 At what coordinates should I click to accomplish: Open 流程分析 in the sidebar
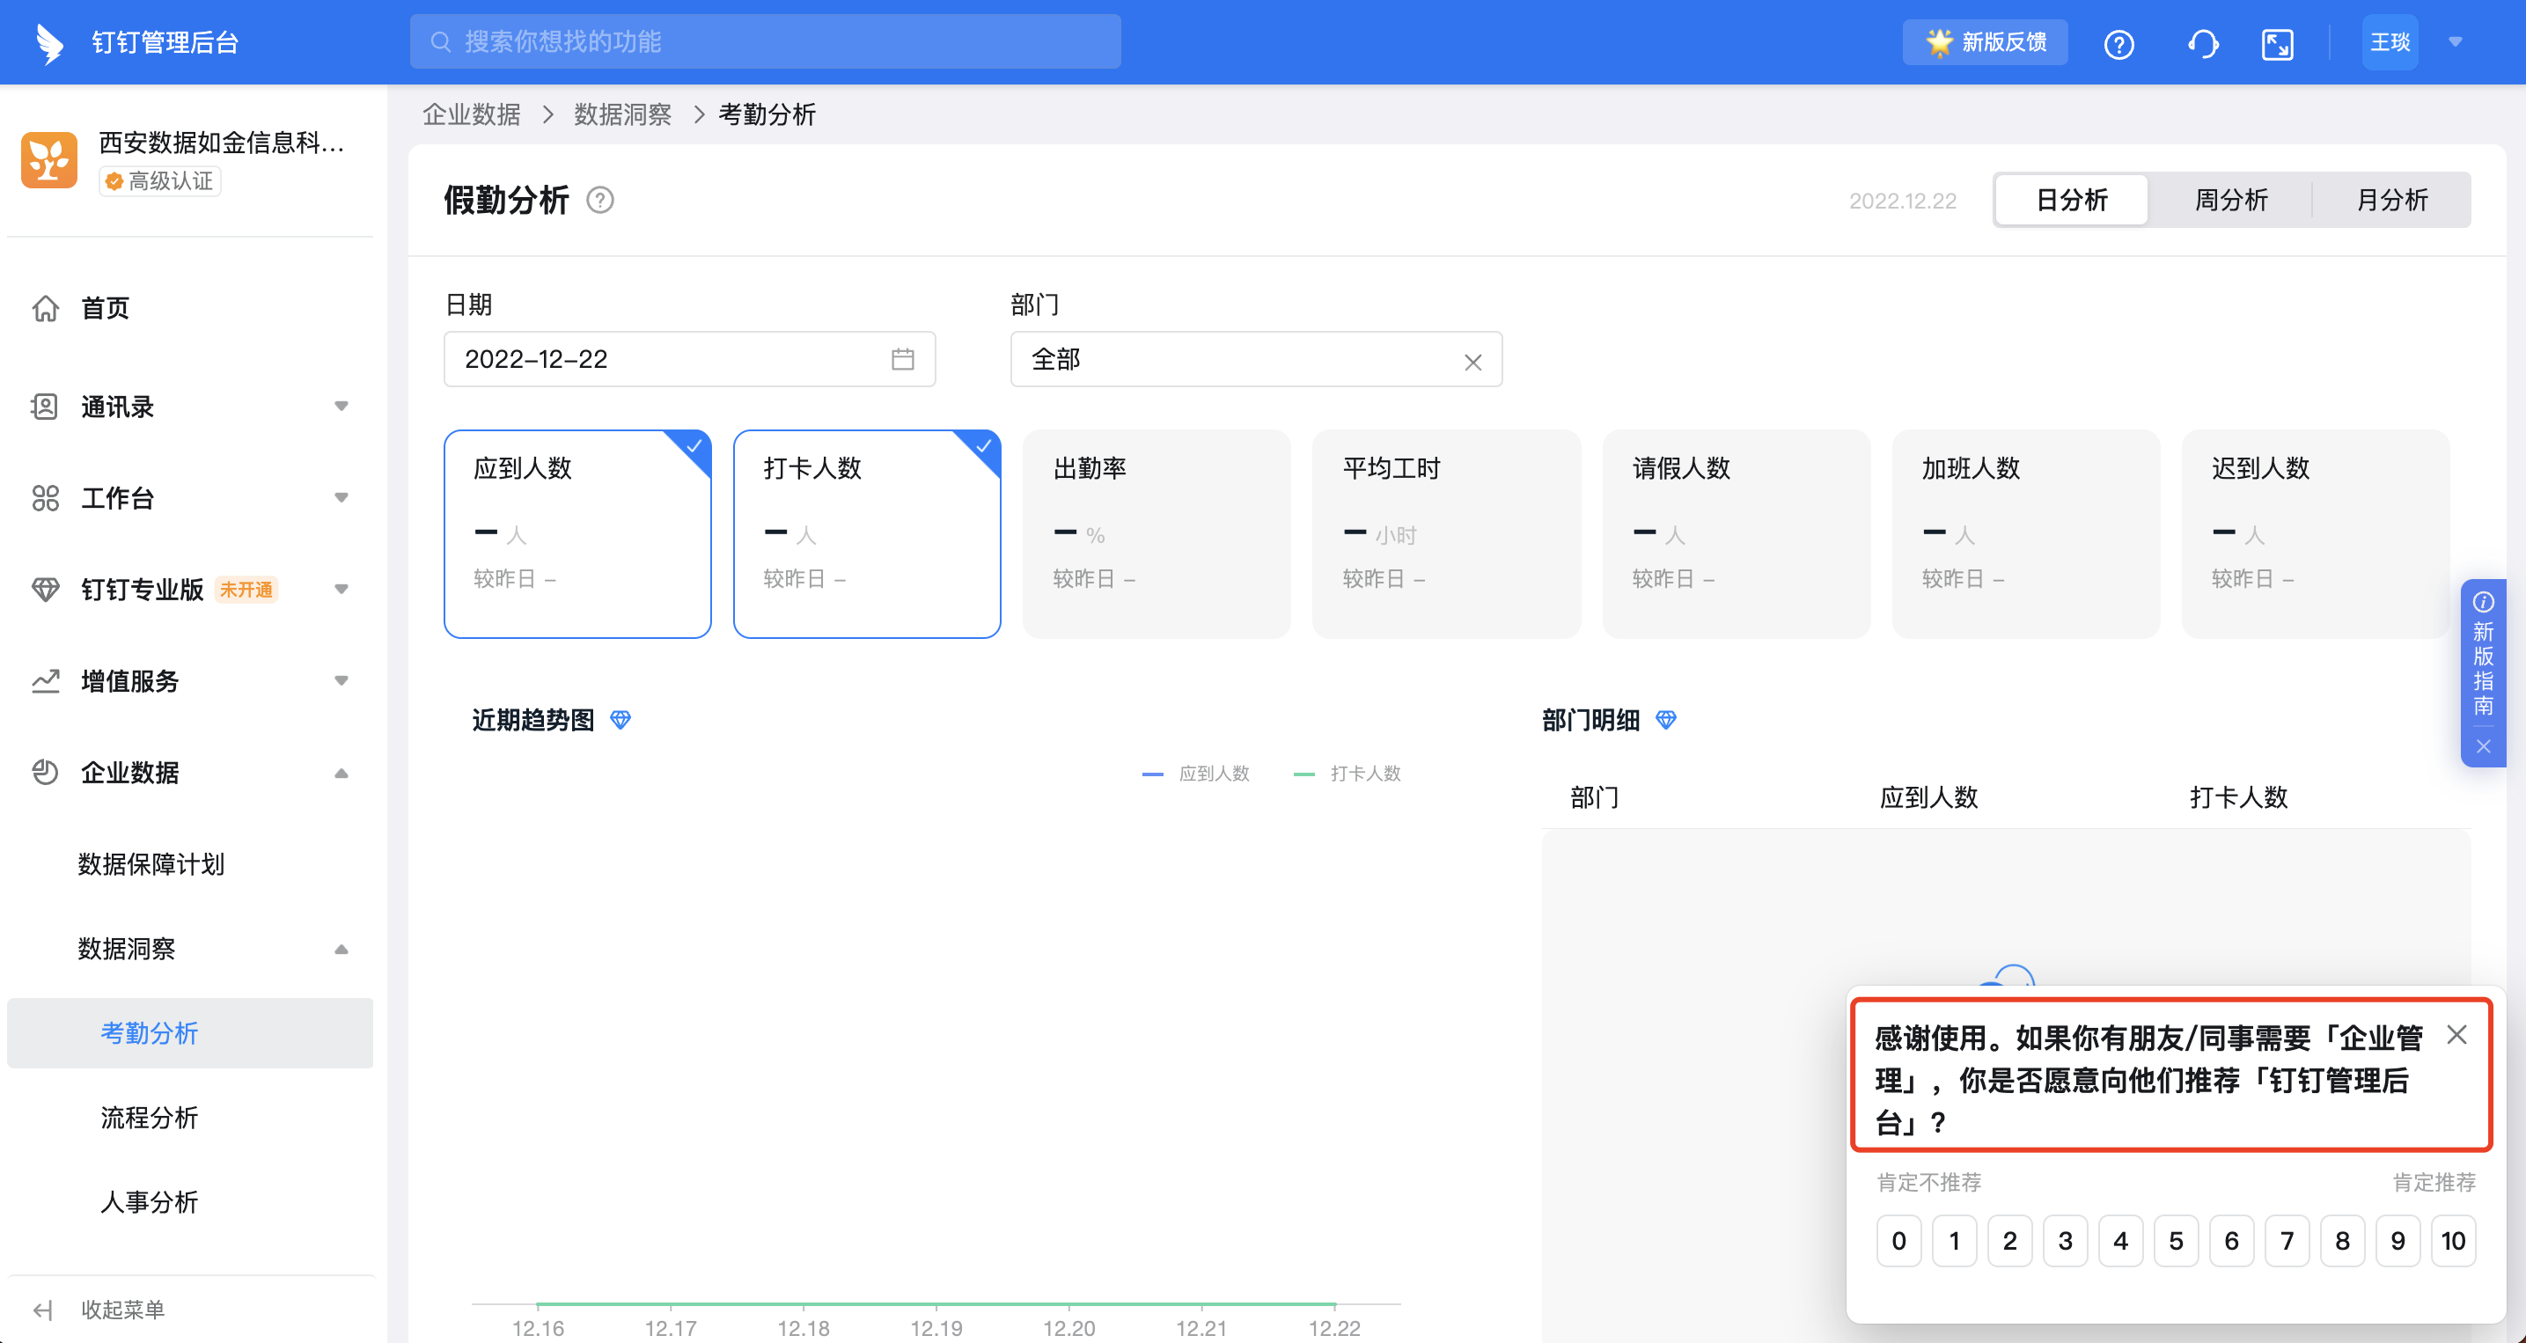click(x=149, y=1118)
